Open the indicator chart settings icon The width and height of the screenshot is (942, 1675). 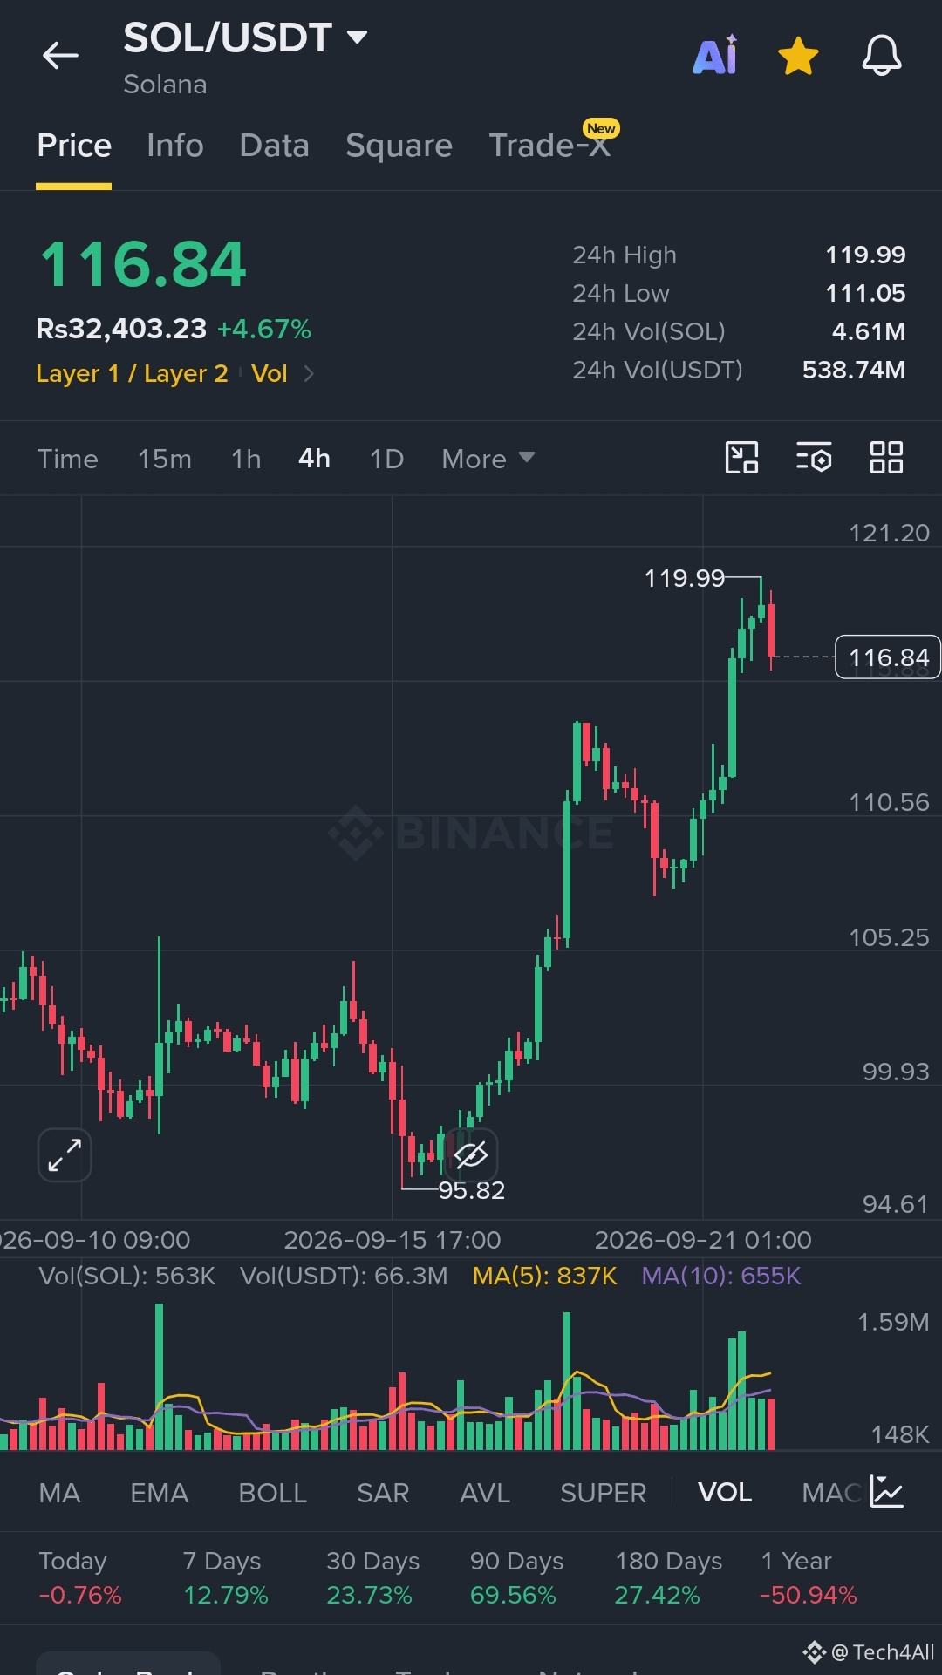point(887,1492)
